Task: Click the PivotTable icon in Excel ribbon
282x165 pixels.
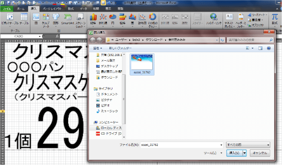Action: pos(10,17)
